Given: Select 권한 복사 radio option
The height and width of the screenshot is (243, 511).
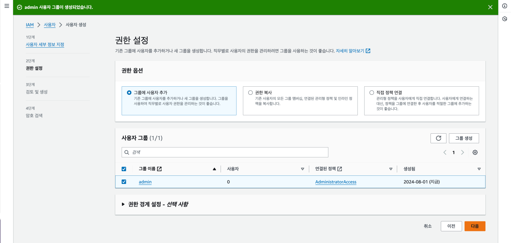Looking at the screenshot, I should [250, 93].
